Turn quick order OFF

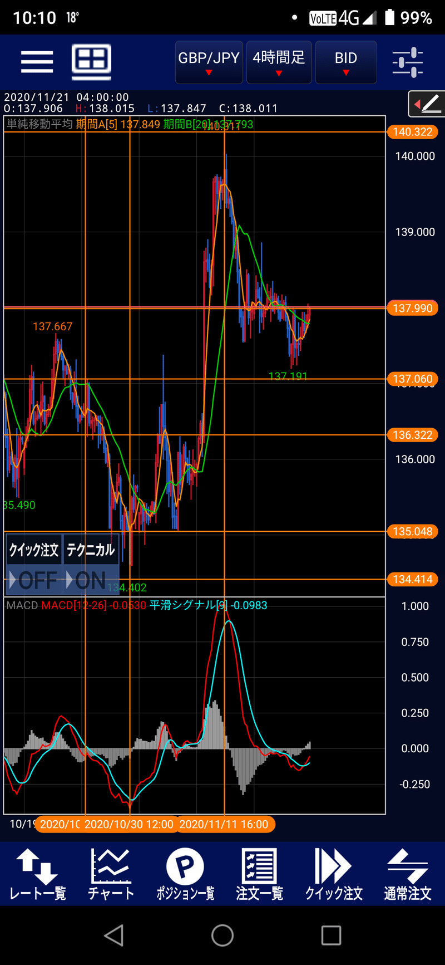coord(34,581)
